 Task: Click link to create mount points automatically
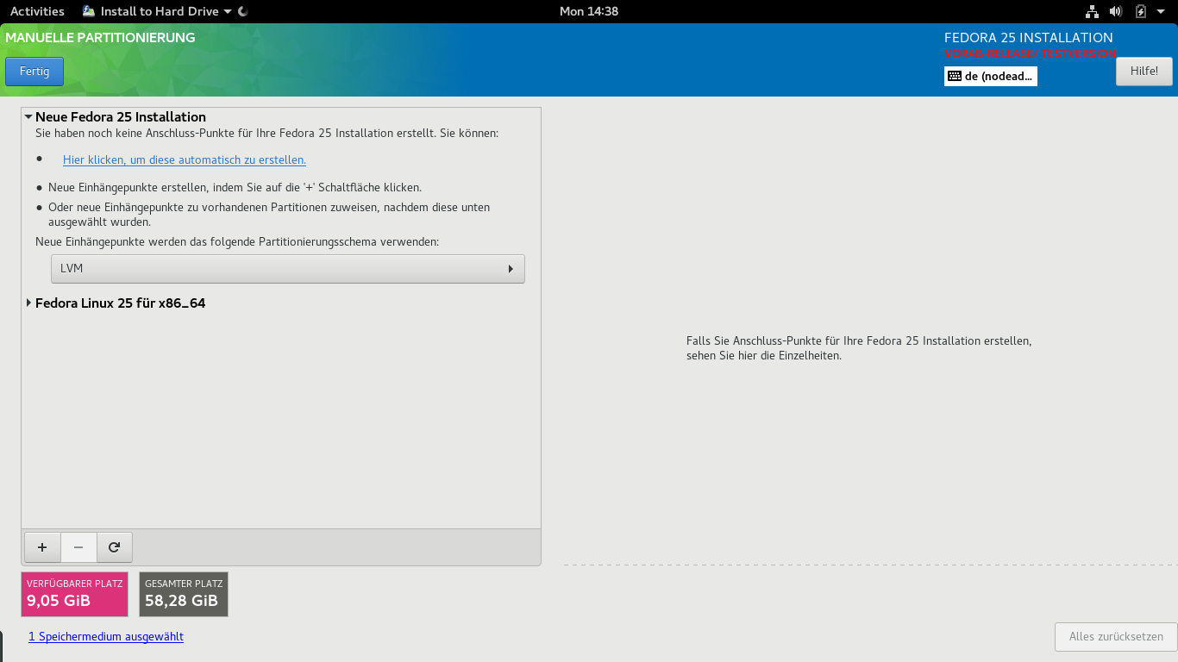(x=185, y=159)
